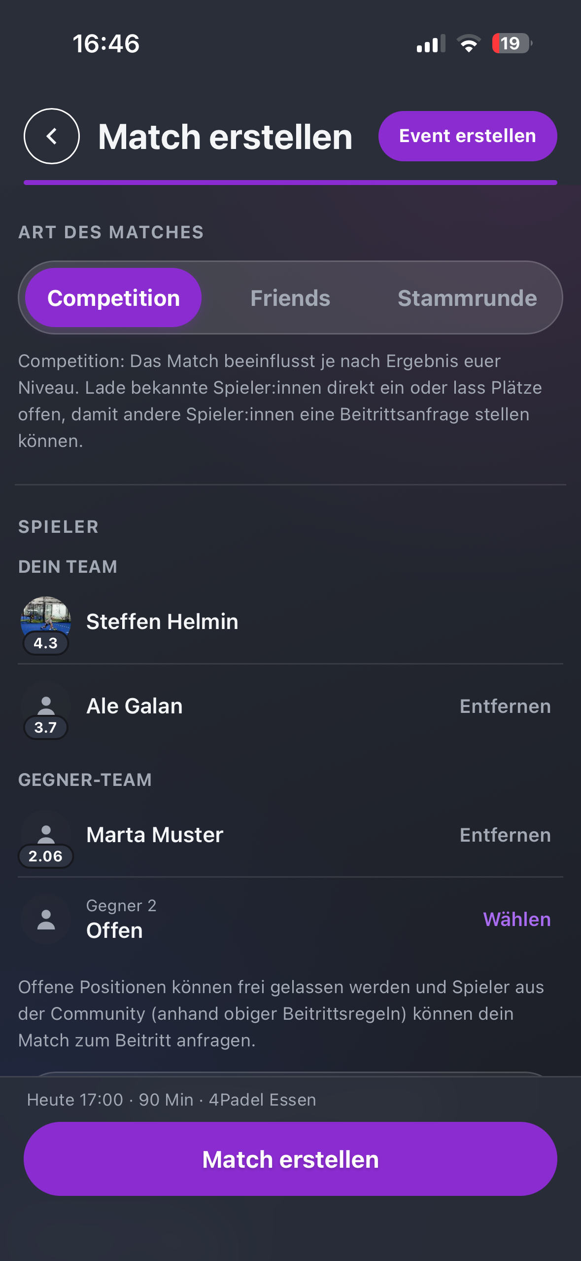Tap the purple progress bar under header
Viewport: 581px width, 1261px height.
tap(290, 183)
